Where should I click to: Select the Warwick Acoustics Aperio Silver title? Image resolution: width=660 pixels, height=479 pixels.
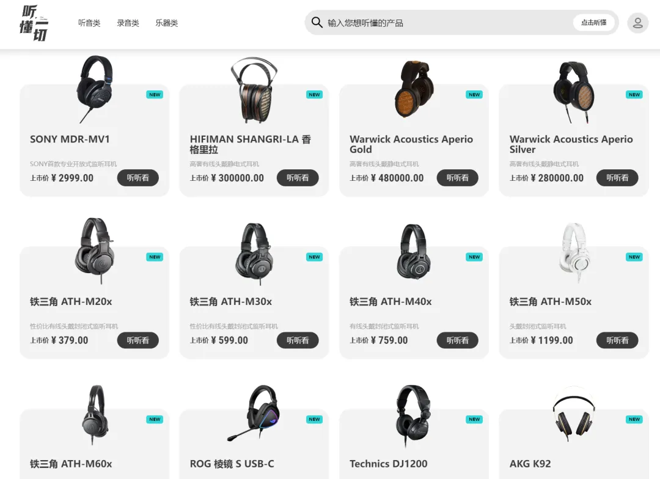(571, 144)
